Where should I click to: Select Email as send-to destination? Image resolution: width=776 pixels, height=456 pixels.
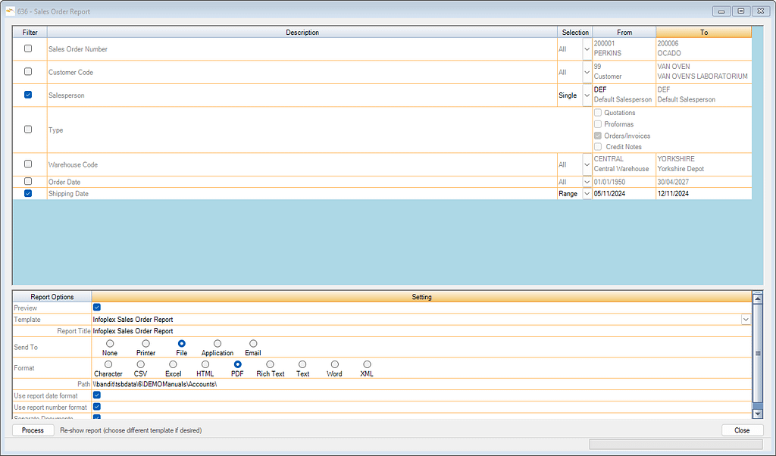click(x=253, y=344)
